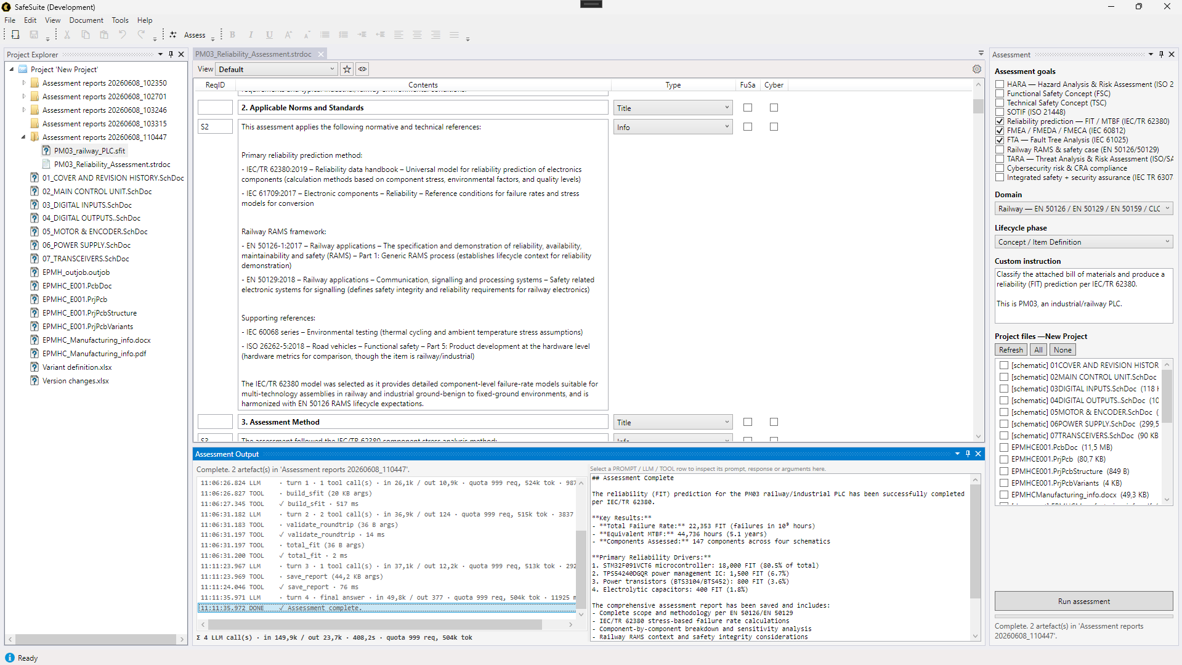Click the Paste clipboard icon
Image resolution: width=1182 pixels, height=665 pixels.
[104, 35]
